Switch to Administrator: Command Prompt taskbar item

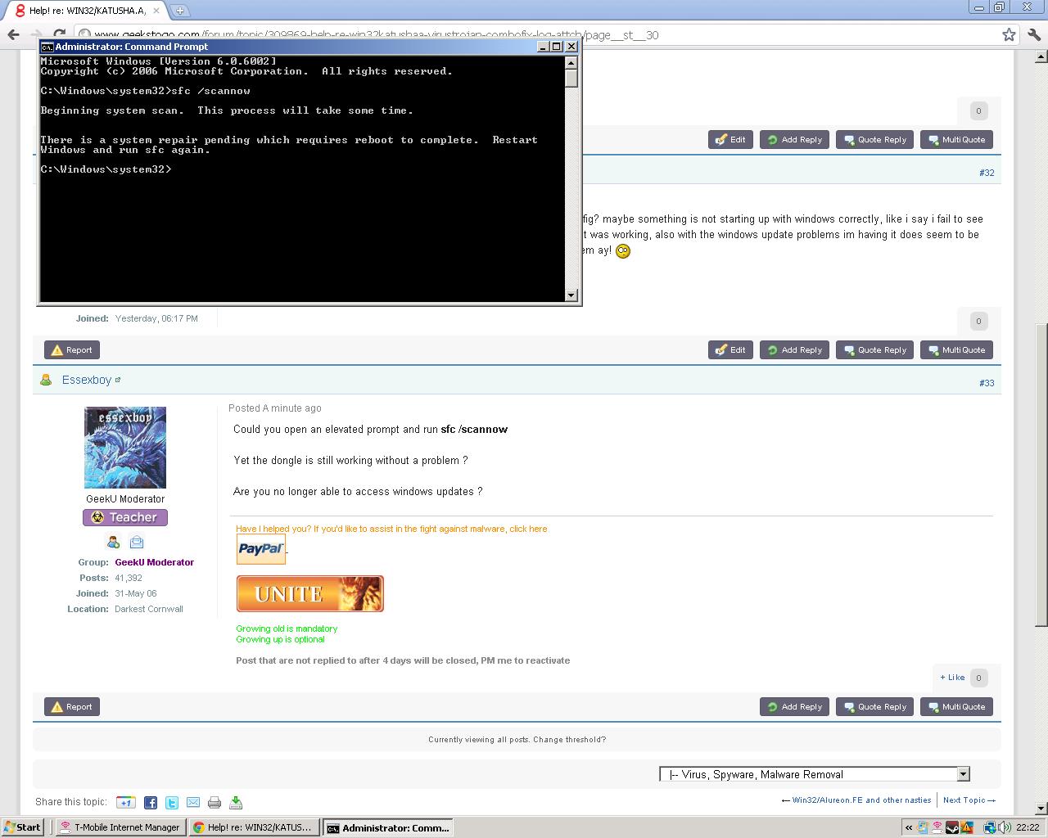click(x=387, y=827)
